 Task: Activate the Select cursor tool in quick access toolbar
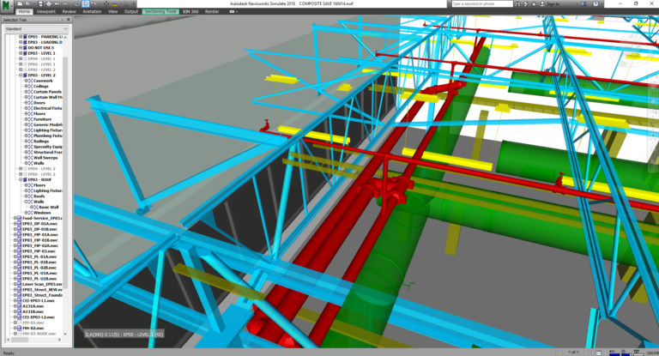[85, 3]
